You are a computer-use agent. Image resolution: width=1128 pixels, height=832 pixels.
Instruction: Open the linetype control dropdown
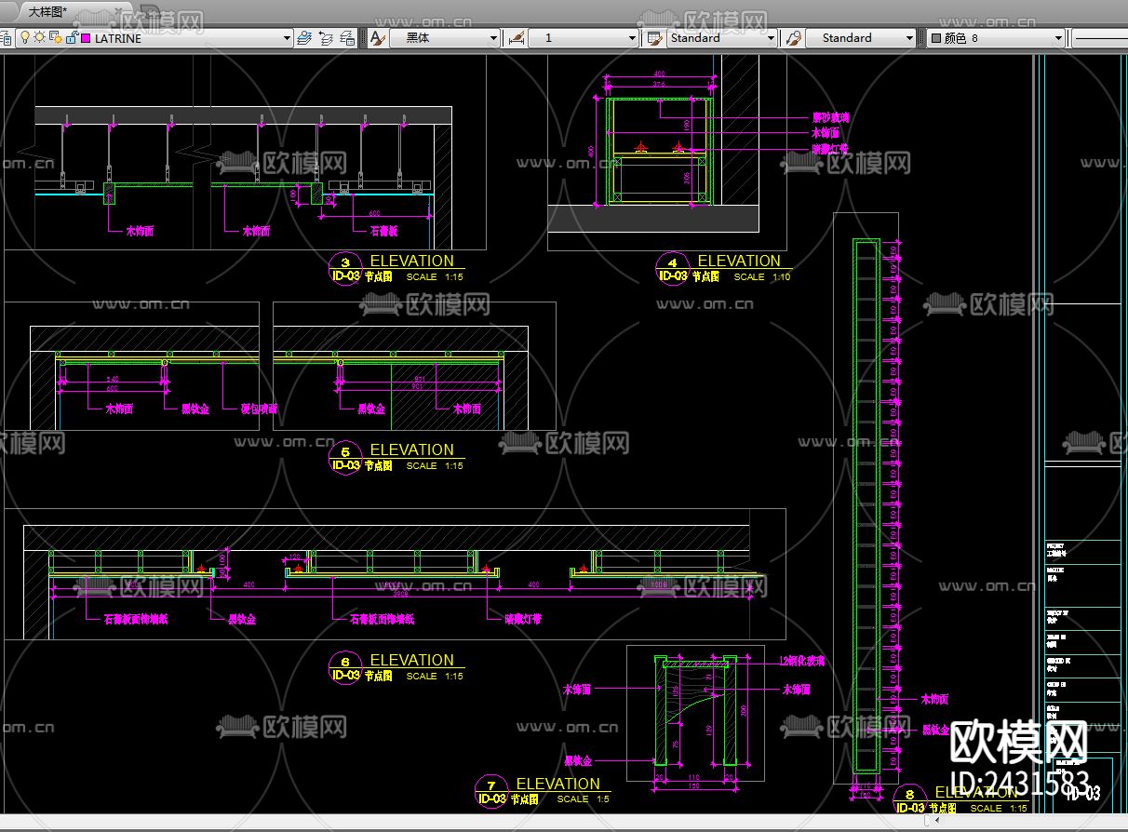(x=1100, y=38)
